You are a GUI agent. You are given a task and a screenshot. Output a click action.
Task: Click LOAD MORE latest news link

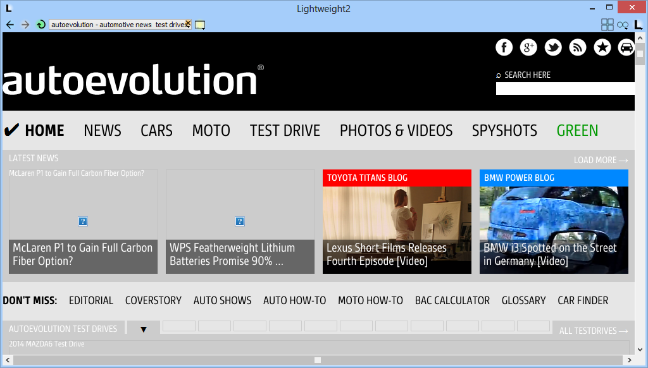pos(601,160)
